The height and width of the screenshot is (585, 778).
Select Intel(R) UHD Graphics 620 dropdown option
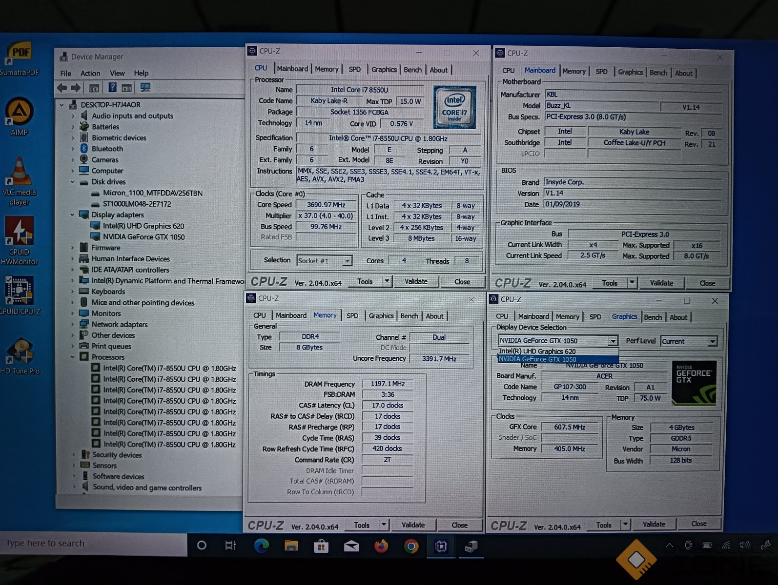(558, 351)
